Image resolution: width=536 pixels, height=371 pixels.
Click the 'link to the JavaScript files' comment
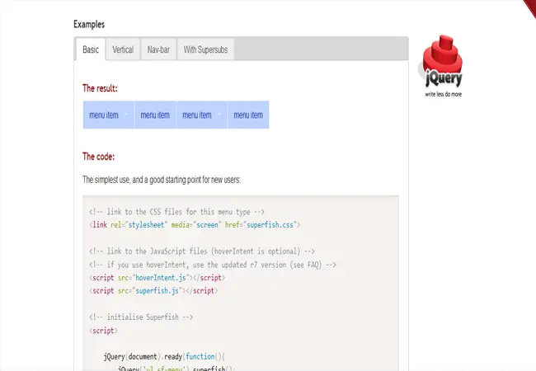tap(202, 251)
